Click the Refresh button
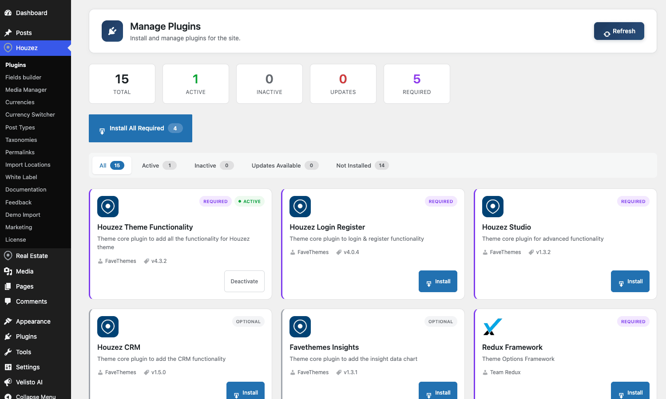Image resolution: width=666 pixels, height=399 pixels. 619,31
